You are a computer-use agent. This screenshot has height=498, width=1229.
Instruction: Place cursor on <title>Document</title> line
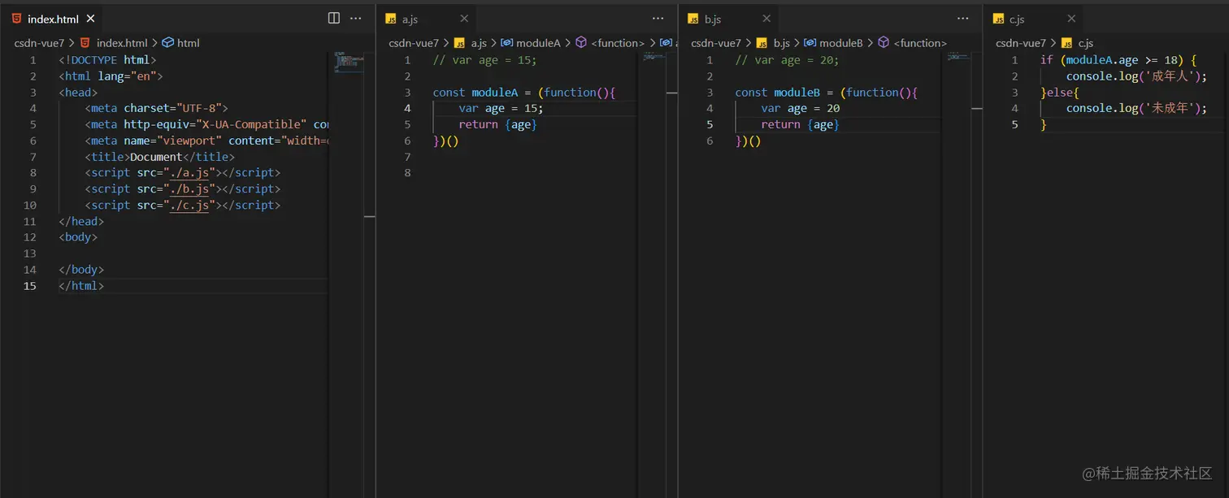159,157
